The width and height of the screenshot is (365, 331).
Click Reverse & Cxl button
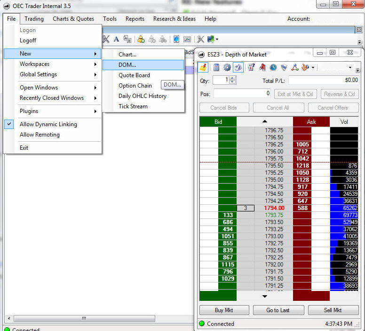(340, 94)
